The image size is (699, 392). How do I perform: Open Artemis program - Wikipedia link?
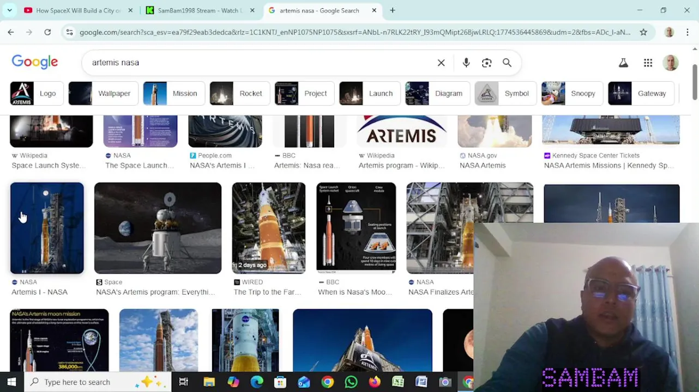[x=402, y=166]
